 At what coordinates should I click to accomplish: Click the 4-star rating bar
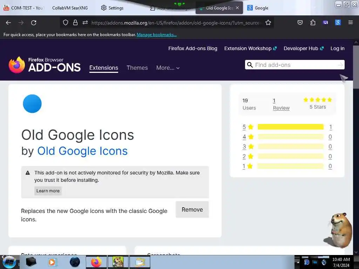(291, 137)
